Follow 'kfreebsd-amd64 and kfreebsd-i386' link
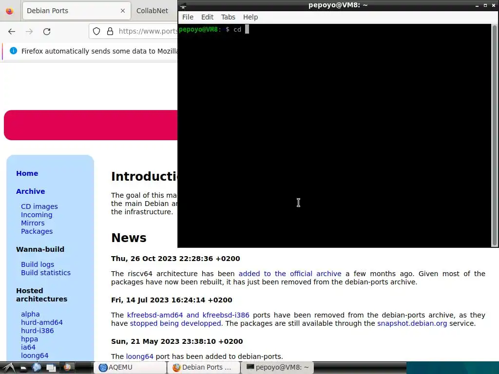499x374 pixels. click(x=188, y=315)
